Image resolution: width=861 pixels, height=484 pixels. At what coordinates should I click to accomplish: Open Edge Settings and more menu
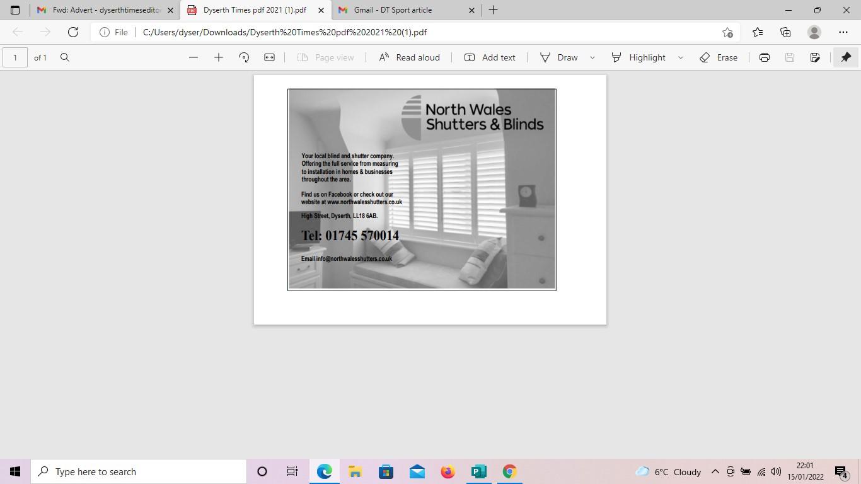coord(843,32)
